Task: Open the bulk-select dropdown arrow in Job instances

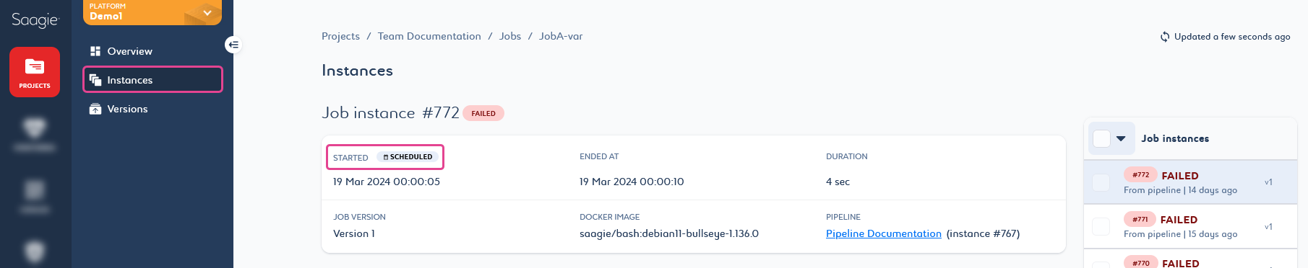Action: click(x=1121, y=138)
